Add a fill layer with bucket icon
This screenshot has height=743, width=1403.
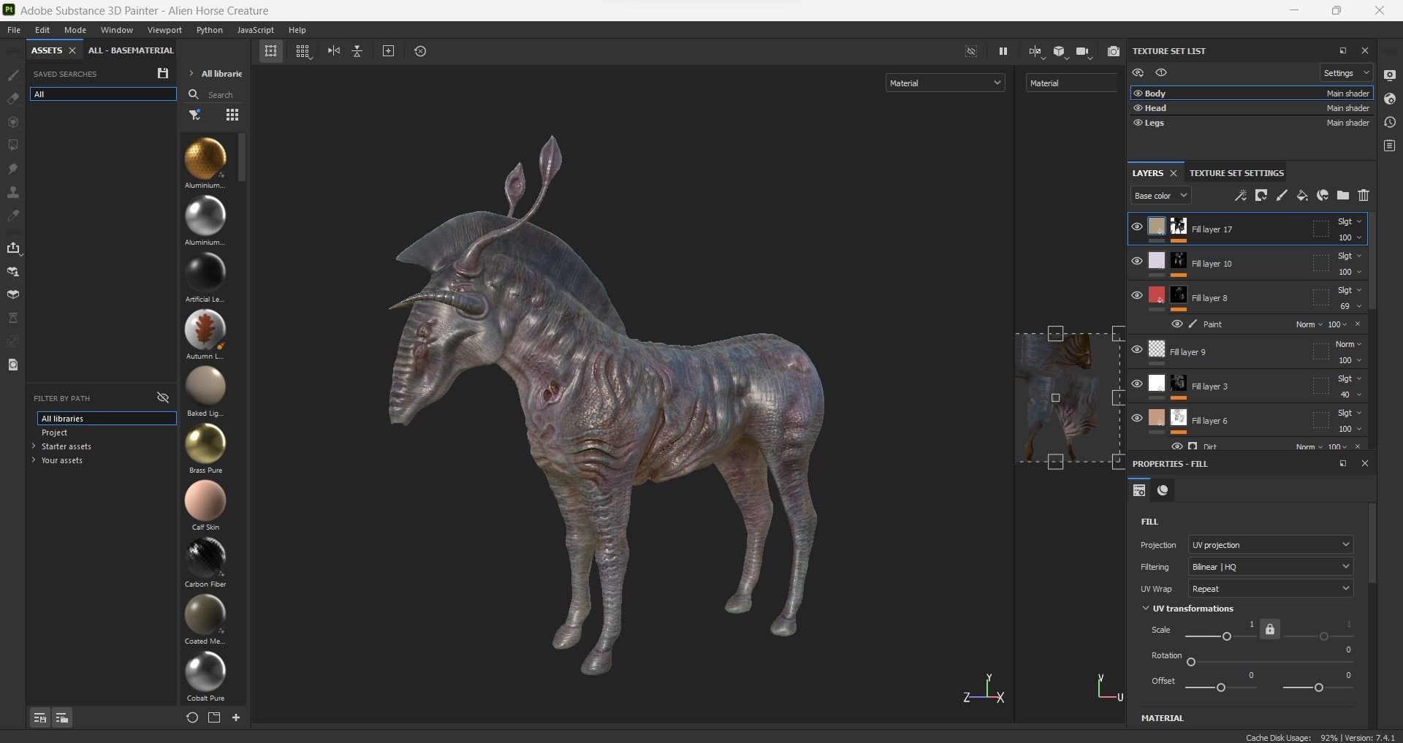click(x=1301, y=195)
